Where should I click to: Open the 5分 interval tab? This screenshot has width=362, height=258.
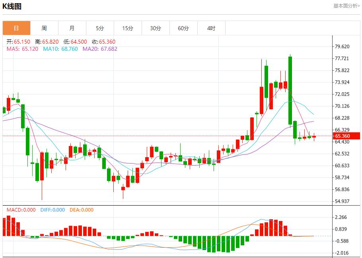coord(100,28)
